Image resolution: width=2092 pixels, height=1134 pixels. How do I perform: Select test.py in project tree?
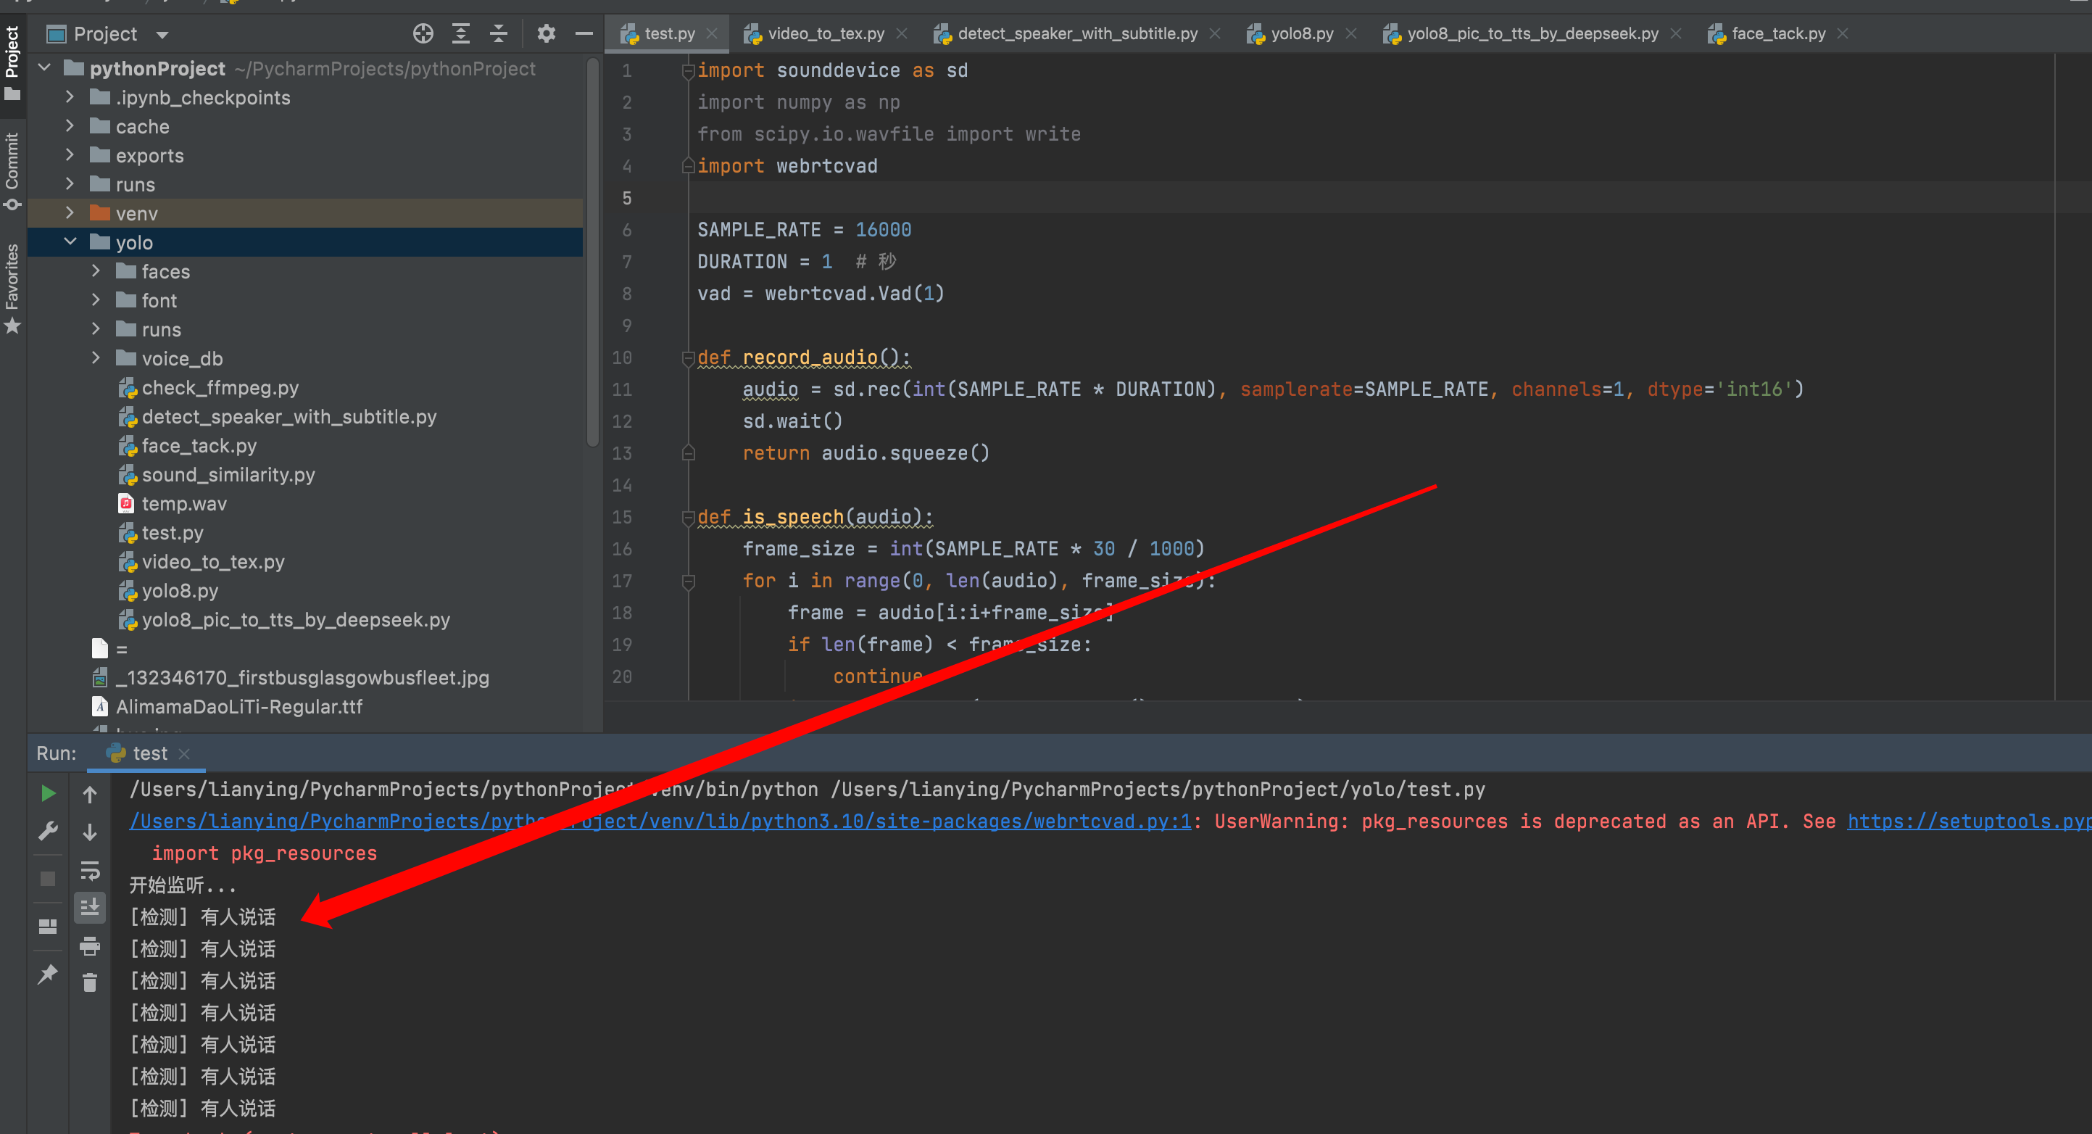point(173,533)
